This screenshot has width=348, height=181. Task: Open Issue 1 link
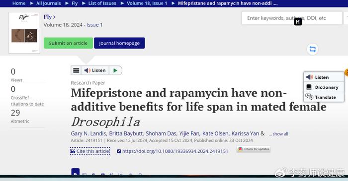click(94, 25)
